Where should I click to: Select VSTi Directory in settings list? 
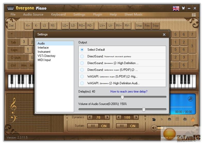(x=55, y=56)
